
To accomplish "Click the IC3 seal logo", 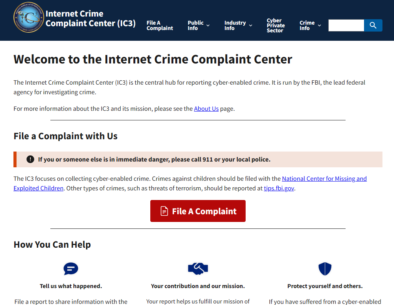I will [29, 17].
